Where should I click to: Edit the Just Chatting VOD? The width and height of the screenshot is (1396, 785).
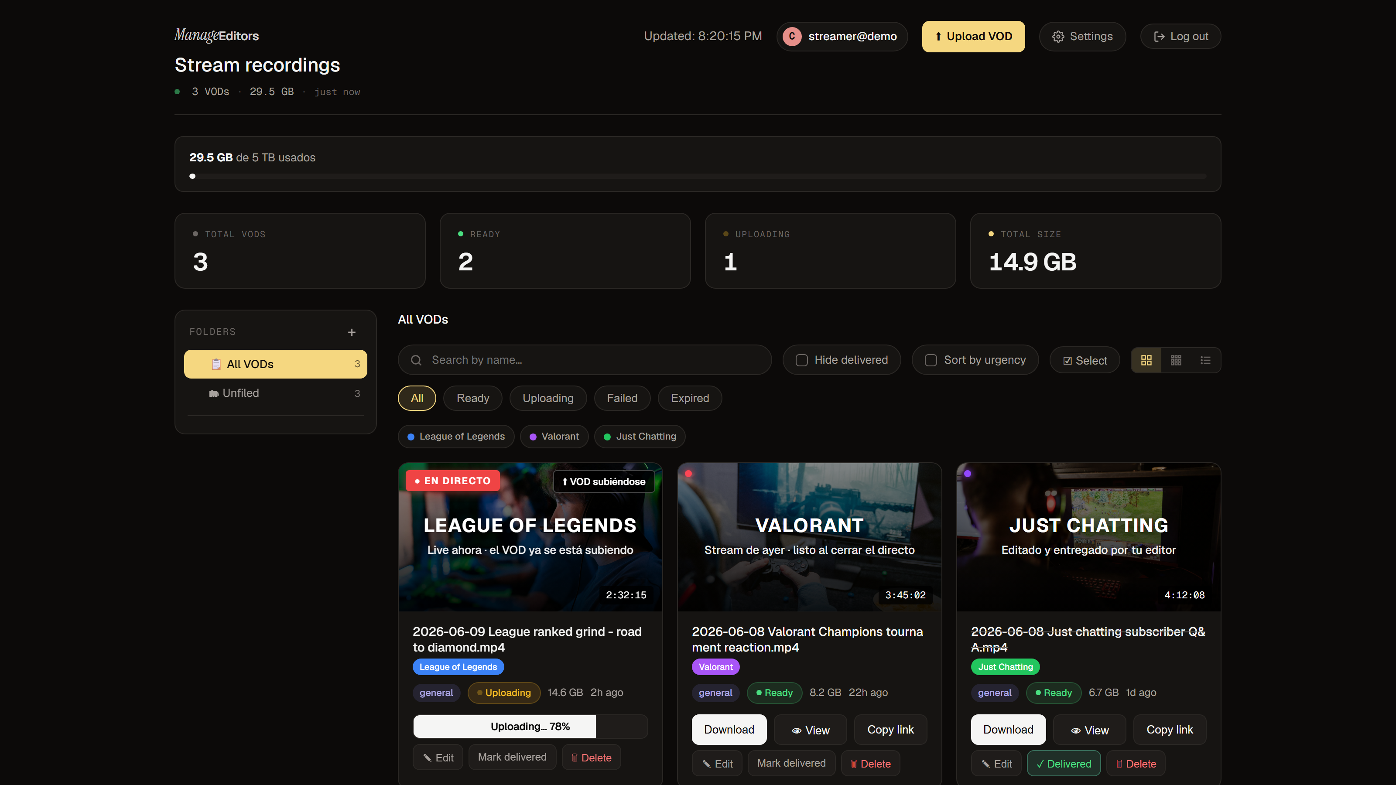[996, 764]
